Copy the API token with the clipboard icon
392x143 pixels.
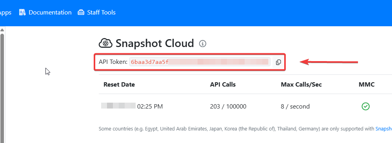[x=278, y=62]
